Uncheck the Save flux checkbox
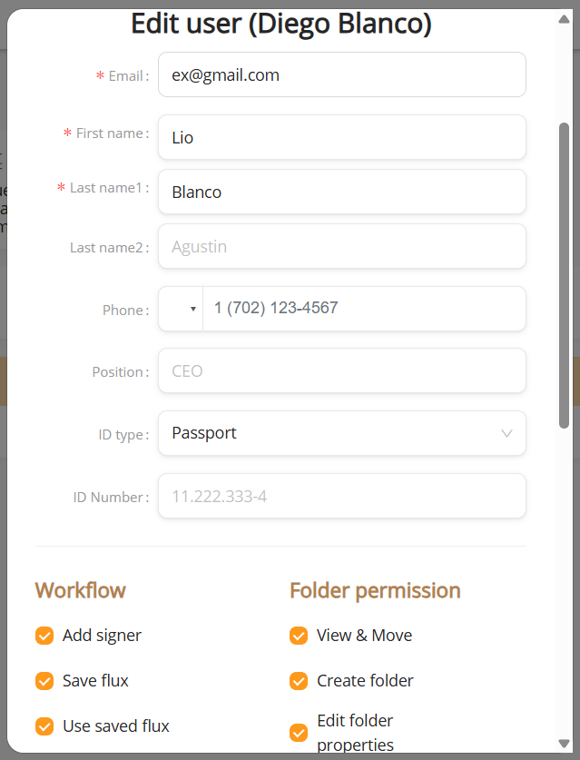The height and width of the screenshot is (760, 580). [x=44, y=681]
